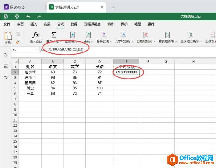Select the 姓名 header cell

pos(30,67)
